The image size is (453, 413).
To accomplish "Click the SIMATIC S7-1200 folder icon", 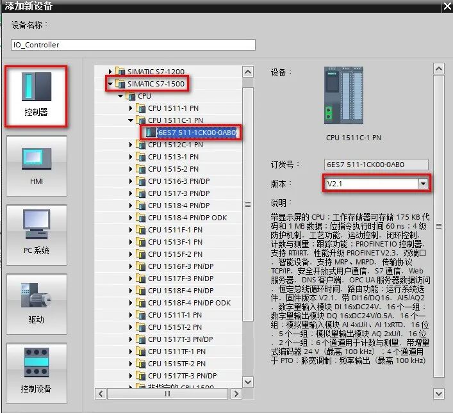I will (x=120, y=71).
